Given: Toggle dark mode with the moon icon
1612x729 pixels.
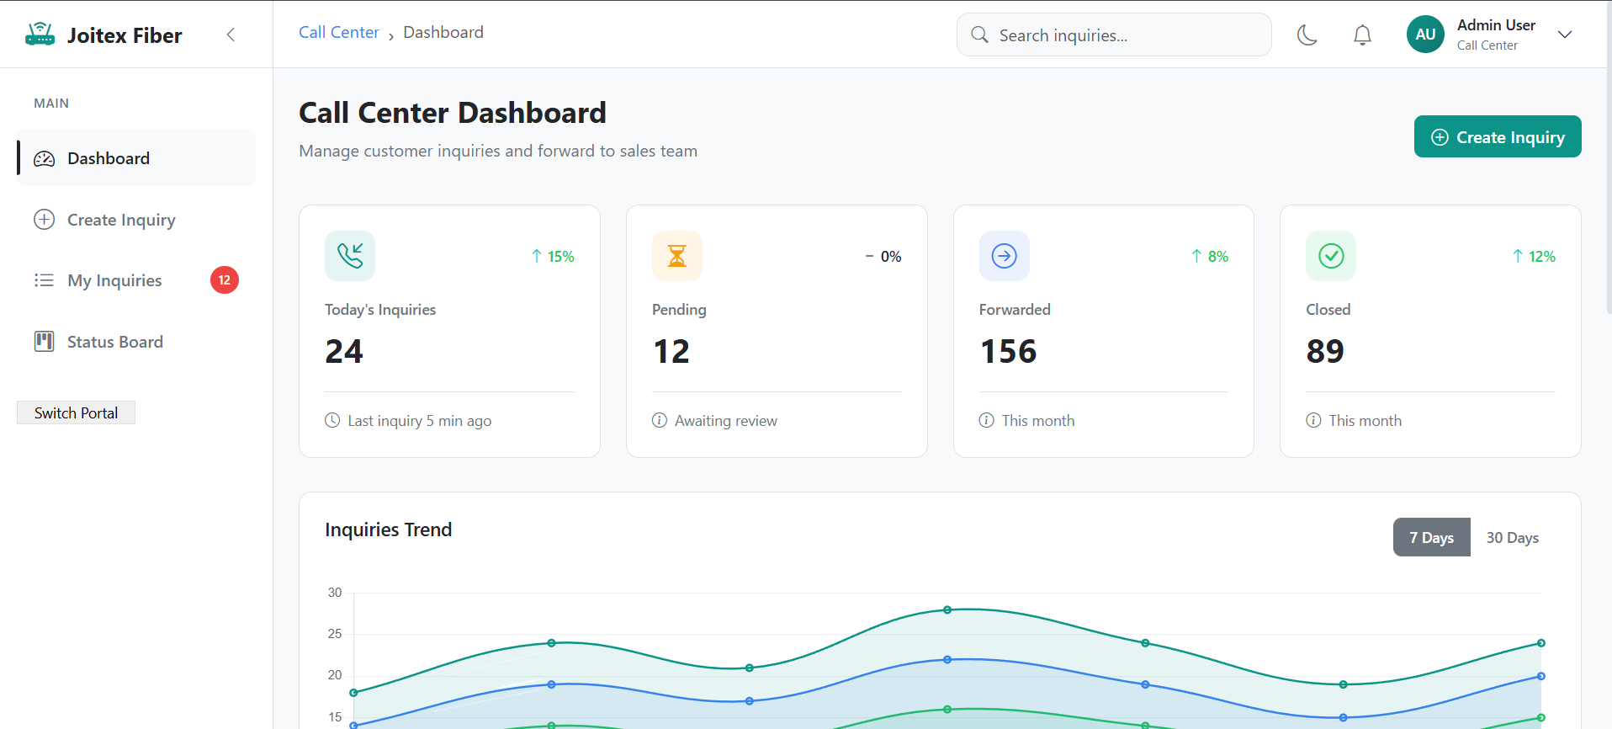Looking at the screenshot, I should 1307,35.
